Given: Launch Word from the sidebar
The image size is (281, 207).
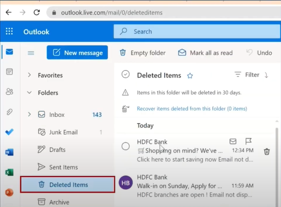Looking at the screenshot, I should tap(9, 152).
